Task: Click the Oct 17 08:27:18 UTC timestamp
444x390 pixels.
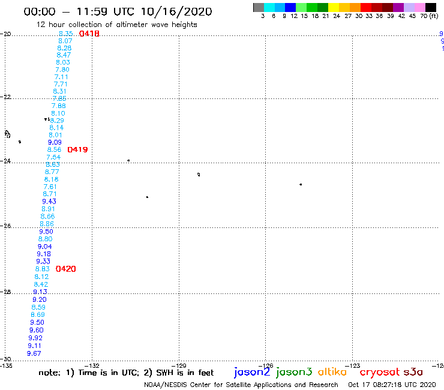Action: [x=392, y=385]
